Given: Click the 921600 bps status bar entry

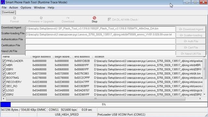Looking at the screenshot, I should [x=69, y=110].
